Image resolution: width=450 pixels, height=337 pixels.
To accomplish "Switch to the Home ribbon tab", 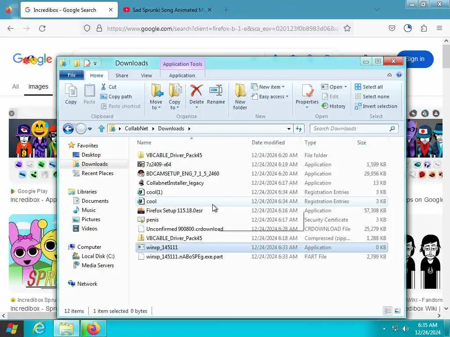I will 96,75.
